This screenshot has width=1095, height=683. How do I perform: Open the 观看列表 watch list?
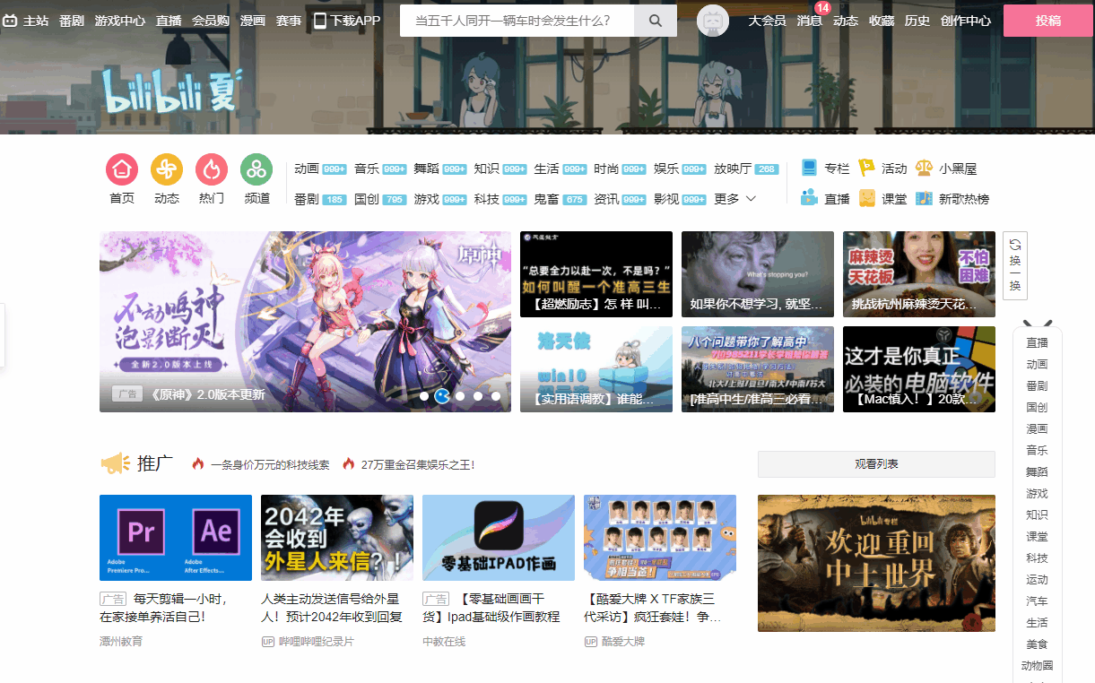pos(876,463)
